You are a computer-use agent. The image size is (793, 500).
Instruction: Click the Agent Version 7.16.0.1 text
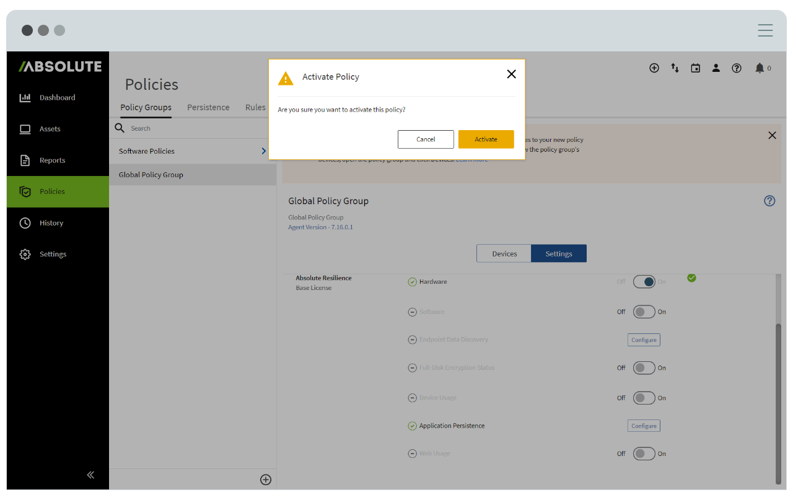pyautogui.click(x=320, y=227)
